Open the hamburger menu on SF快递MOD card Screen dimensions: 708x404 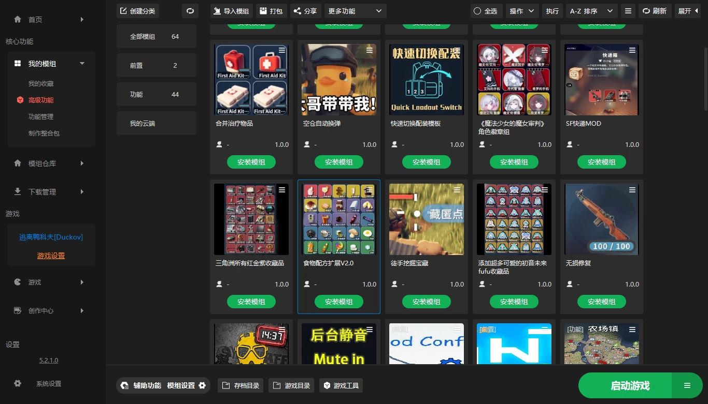pos(632,50)
